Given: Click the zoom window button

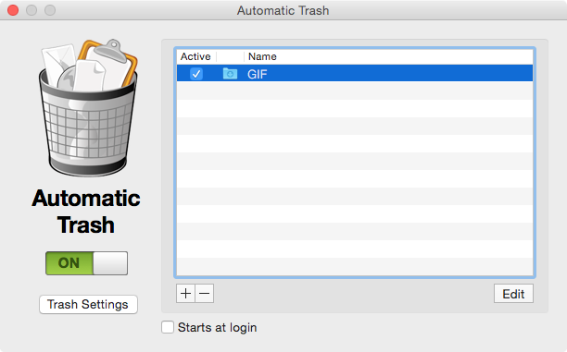Looking at the screenshot, I should click(50, 10).
